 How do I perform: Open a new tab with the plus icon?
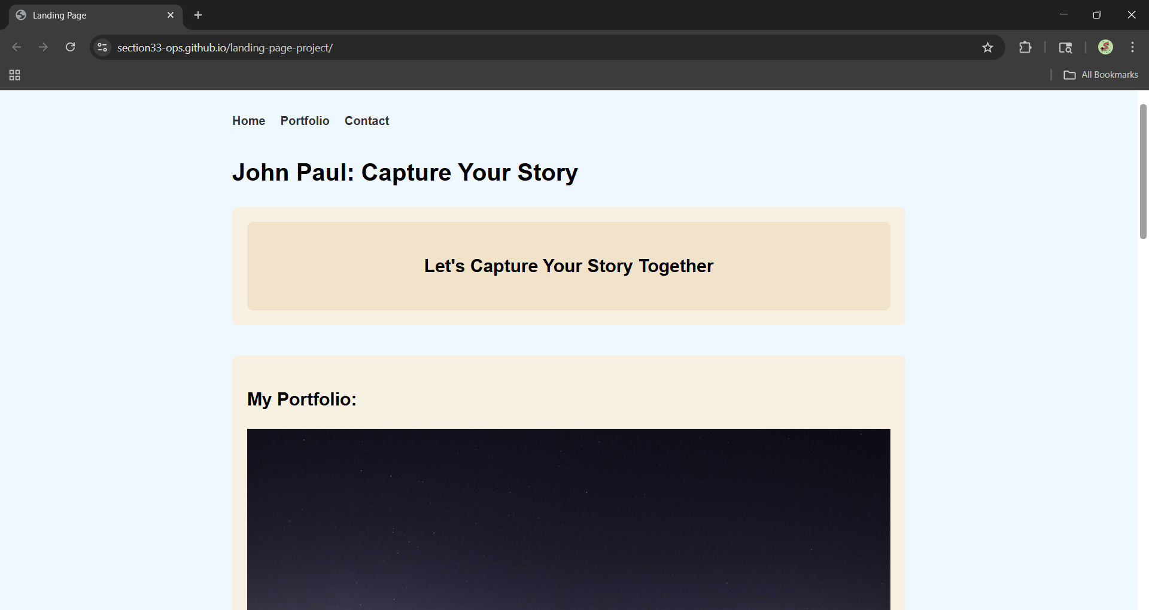click(x=198, y=15)
